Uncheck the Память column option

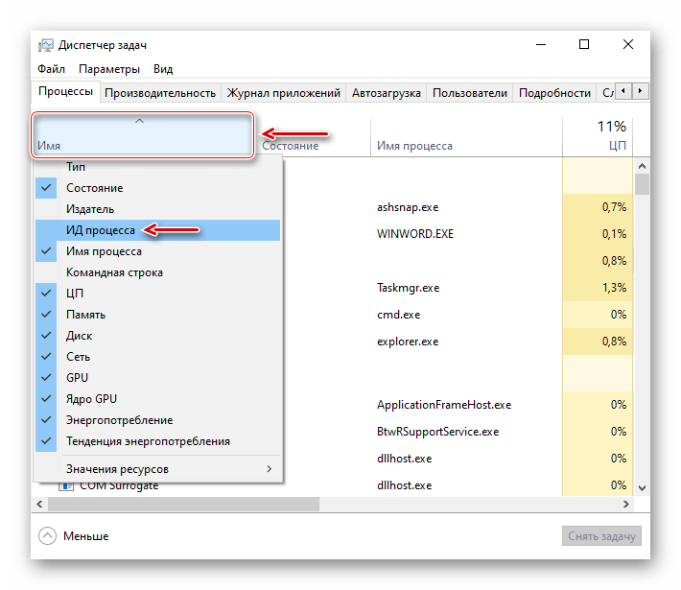85,315
